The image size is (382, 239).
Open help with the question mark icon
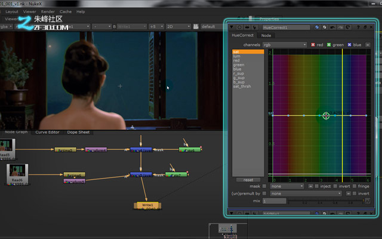[358, 27]
